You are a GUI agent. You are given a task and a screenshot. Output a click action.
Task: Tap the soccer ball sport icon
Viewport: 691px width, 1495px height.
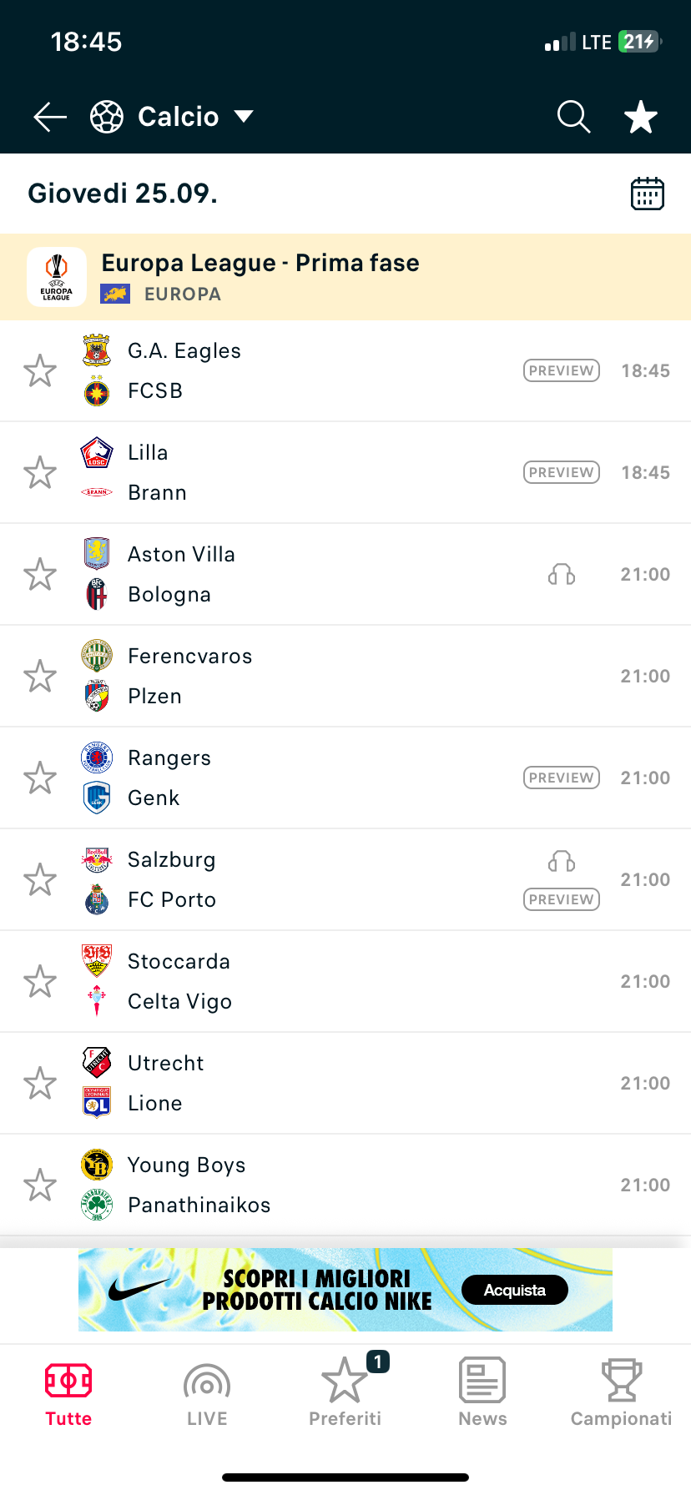pyautogui.click(x=107, y=117)
